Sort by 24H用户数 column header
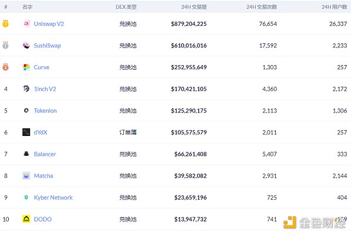This screenshot has width=352, height=235. tap(335, 7)
